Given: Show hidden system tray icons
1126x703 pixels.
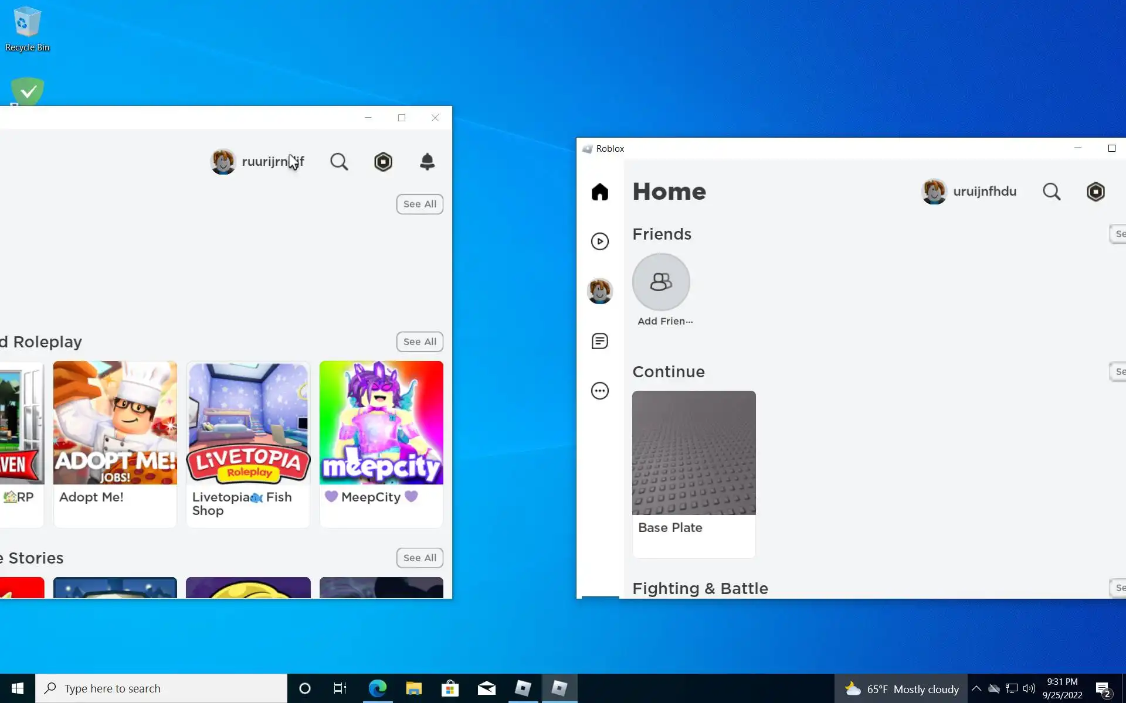Looking at the screenshot, I should [976, 688].
